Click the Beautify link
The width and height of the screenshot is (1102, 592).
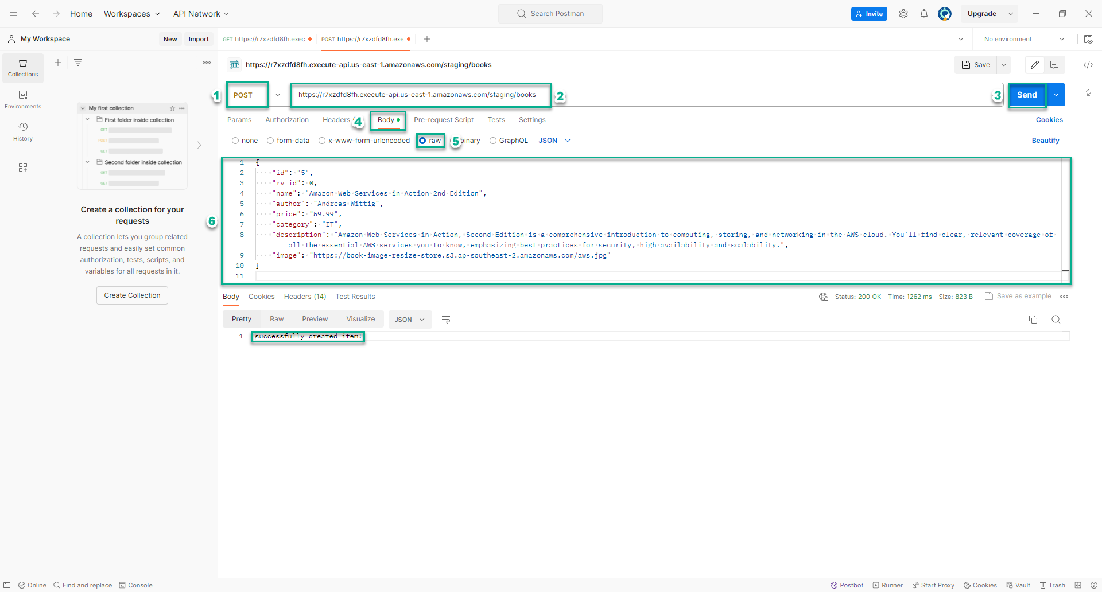[x=1046, y=141]
